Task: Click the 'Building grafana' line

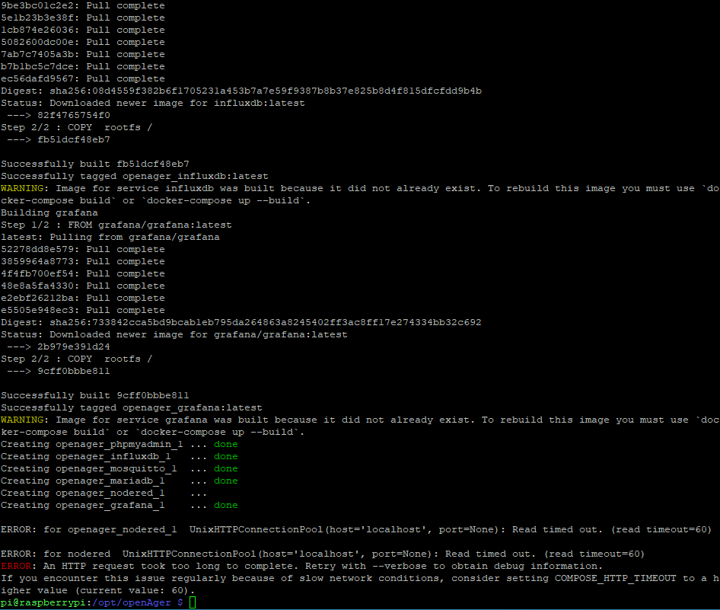Action: (x=49, y=213)
